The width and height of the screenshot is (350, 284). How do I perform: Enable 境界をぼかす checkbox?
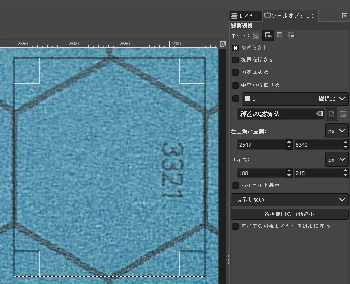[x=235, y=60]
